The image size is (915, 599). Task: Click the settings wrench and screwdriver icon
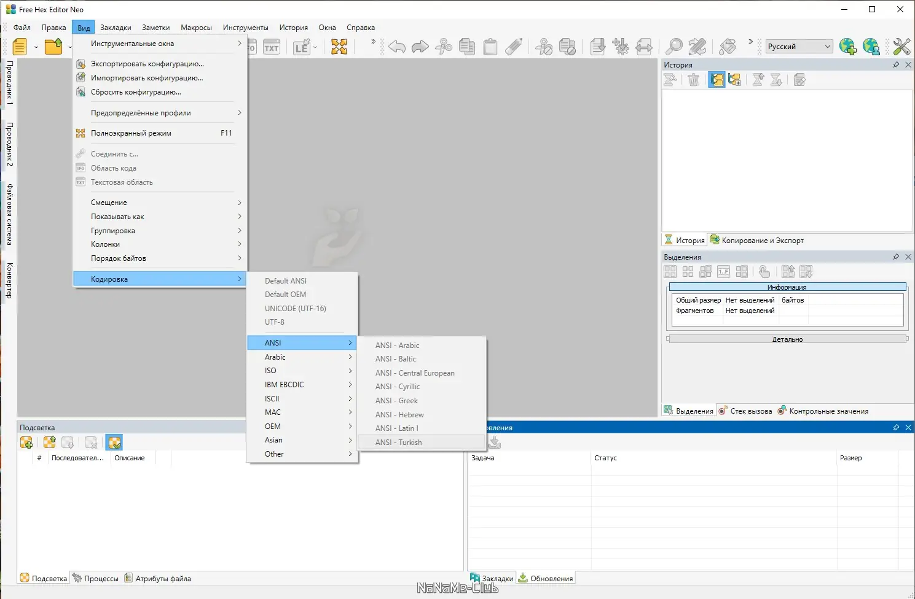coord(901,47)
